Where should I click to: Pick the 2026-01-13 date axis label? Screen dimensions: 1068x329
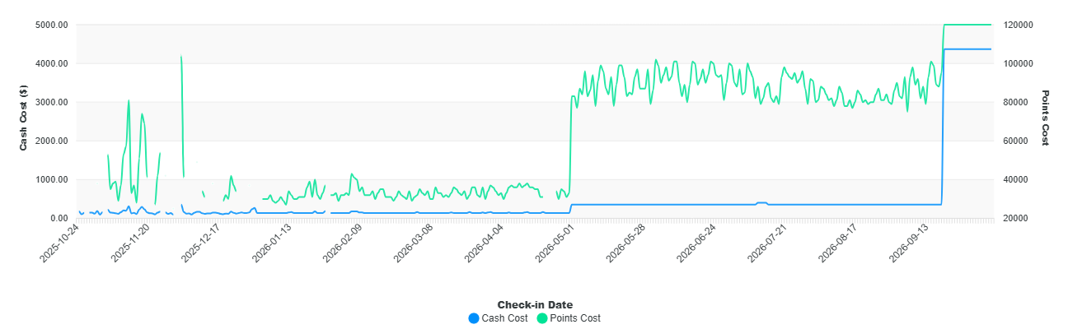pyautogui.click(x=270, y=243)
